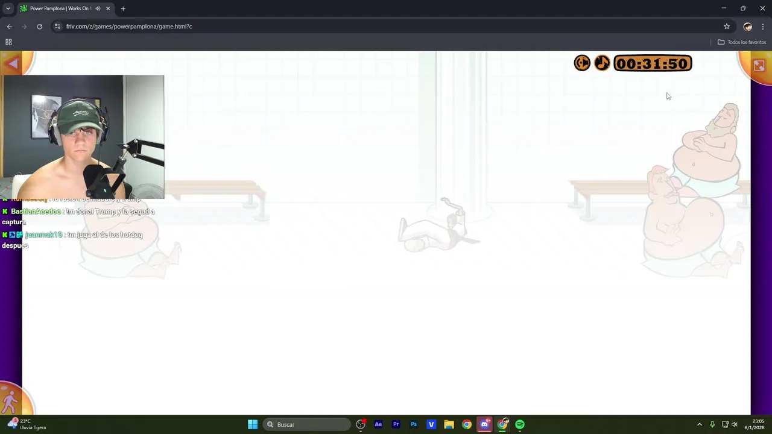
Task: Open Discord from the taskbar
Action: (484, 424)
